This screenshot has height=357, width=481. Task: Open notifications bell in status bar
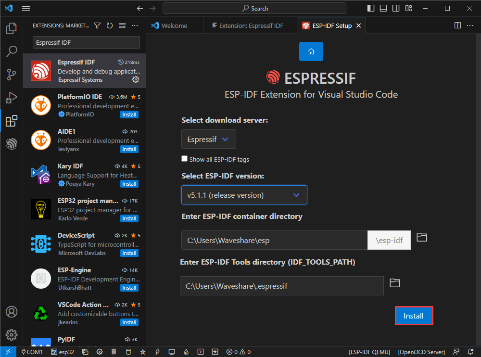click(470, 352)
